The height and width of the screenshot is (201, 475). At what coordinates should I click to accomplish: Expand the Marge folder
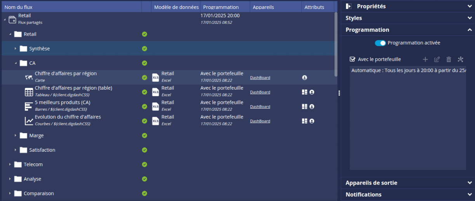(16, 135)
